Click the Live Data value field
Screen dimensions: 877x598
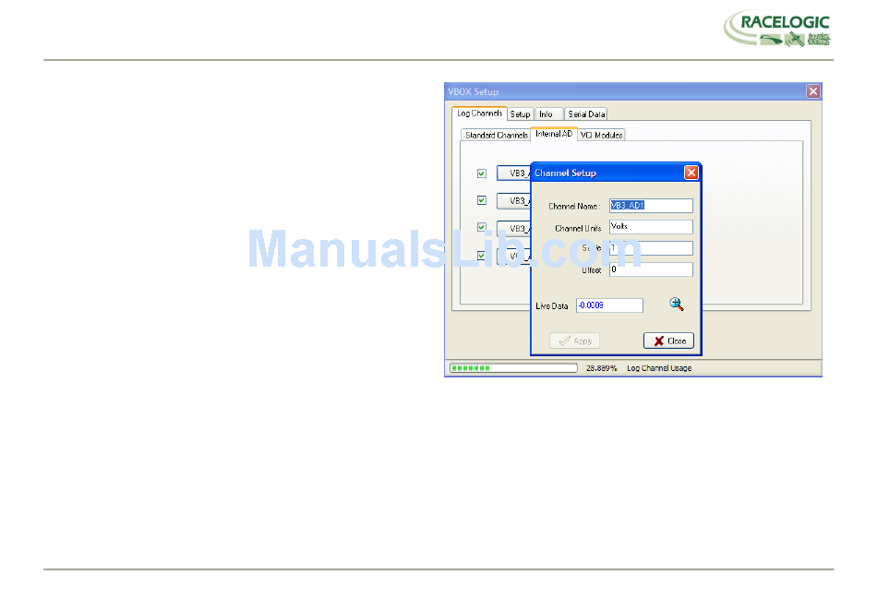609,305
